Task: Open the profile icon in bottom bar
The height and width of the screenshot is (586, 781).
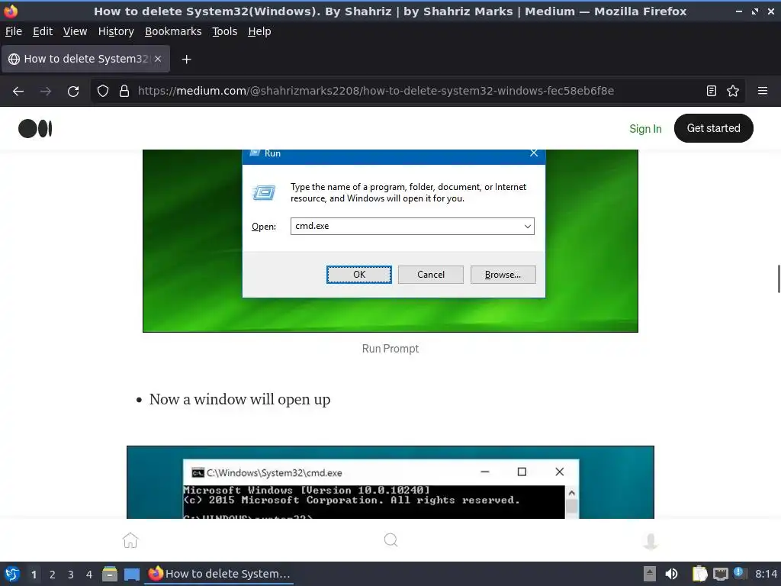Action: (651, 541)
